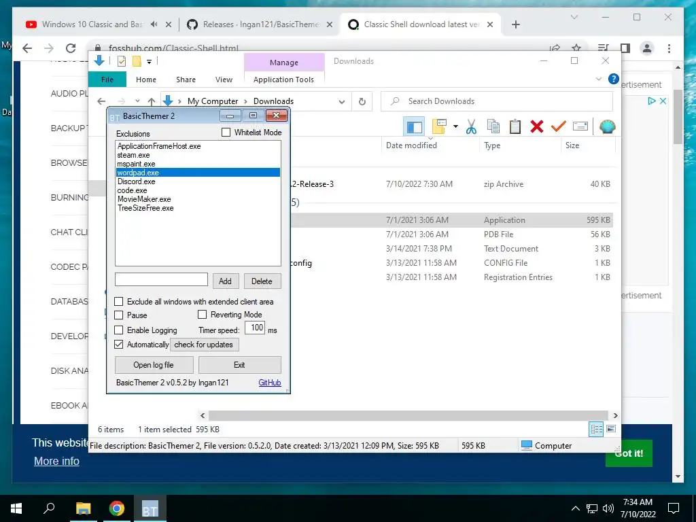
Task: Reload the fosshub page in Chrome
Action: click(x=71, y=48)
